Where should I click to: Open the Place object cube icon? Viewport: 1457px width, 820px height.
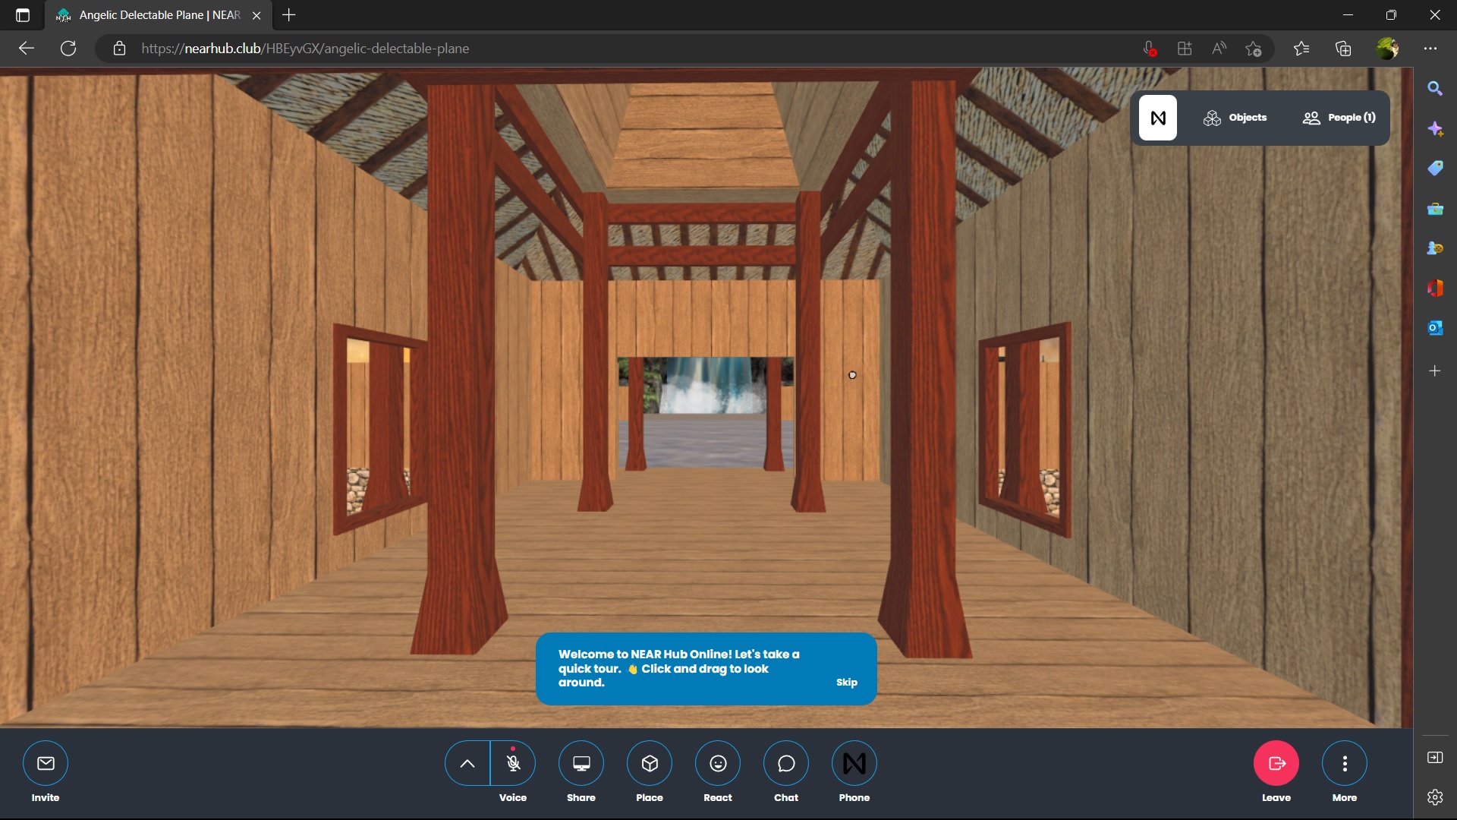click(650, 763)
